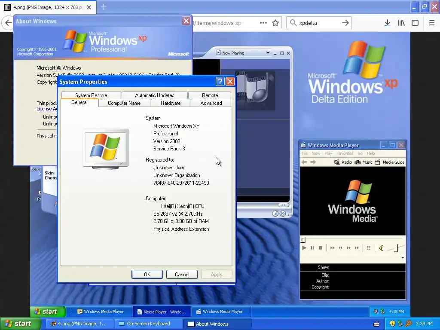Toggle the Firefox sidebar view
Screen dimensions: 440x330
pos(415,23)
